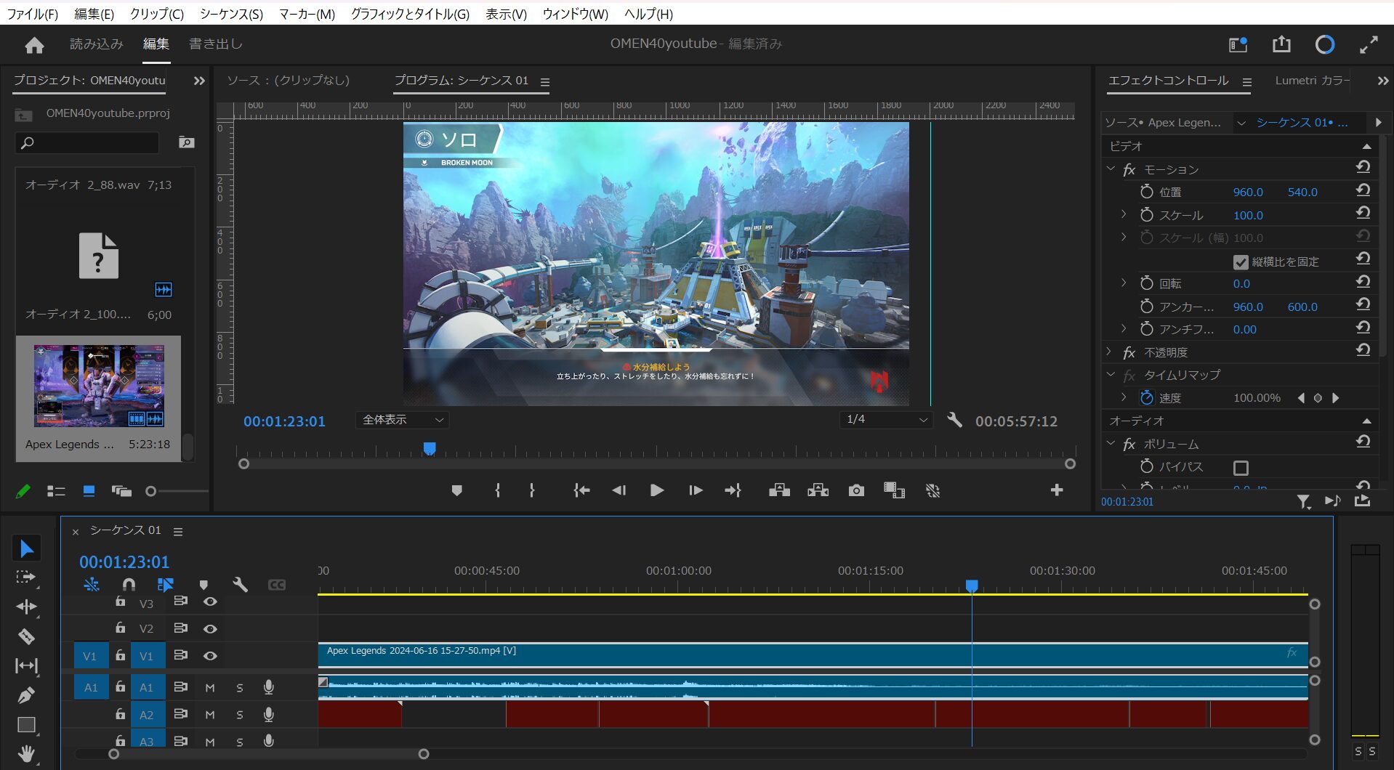1394x770 pixels.
Task: Open the Workspaces icon in header
Action: coord(1238,44)
